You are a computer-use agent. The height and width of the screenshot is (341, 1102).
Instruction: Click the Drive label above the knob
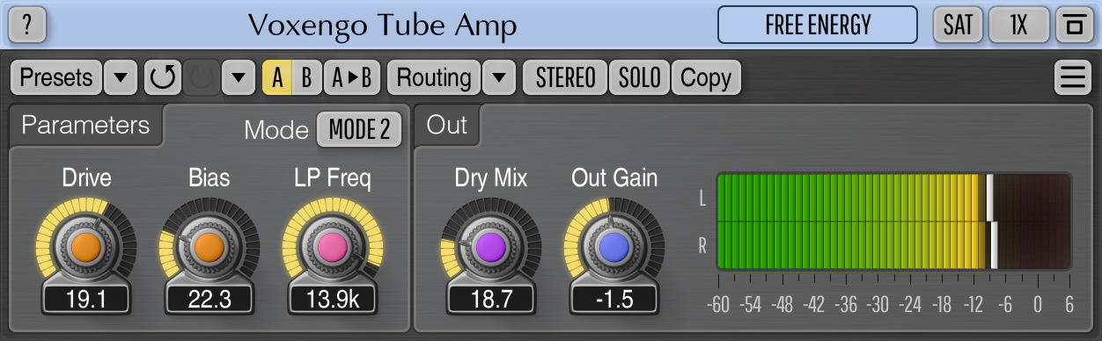[x=86, y=178]
